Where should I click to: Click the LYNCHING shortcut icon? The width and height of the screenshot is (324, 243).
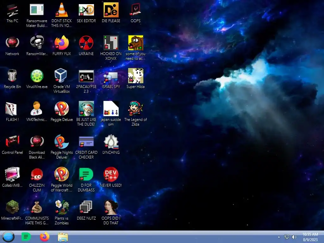click(111, 141)
